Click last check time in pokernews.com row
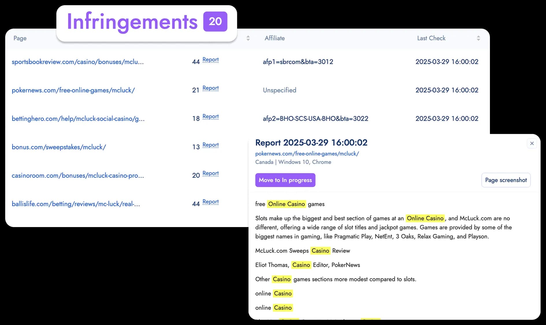546x325 pixels. [x=447, y=90]
